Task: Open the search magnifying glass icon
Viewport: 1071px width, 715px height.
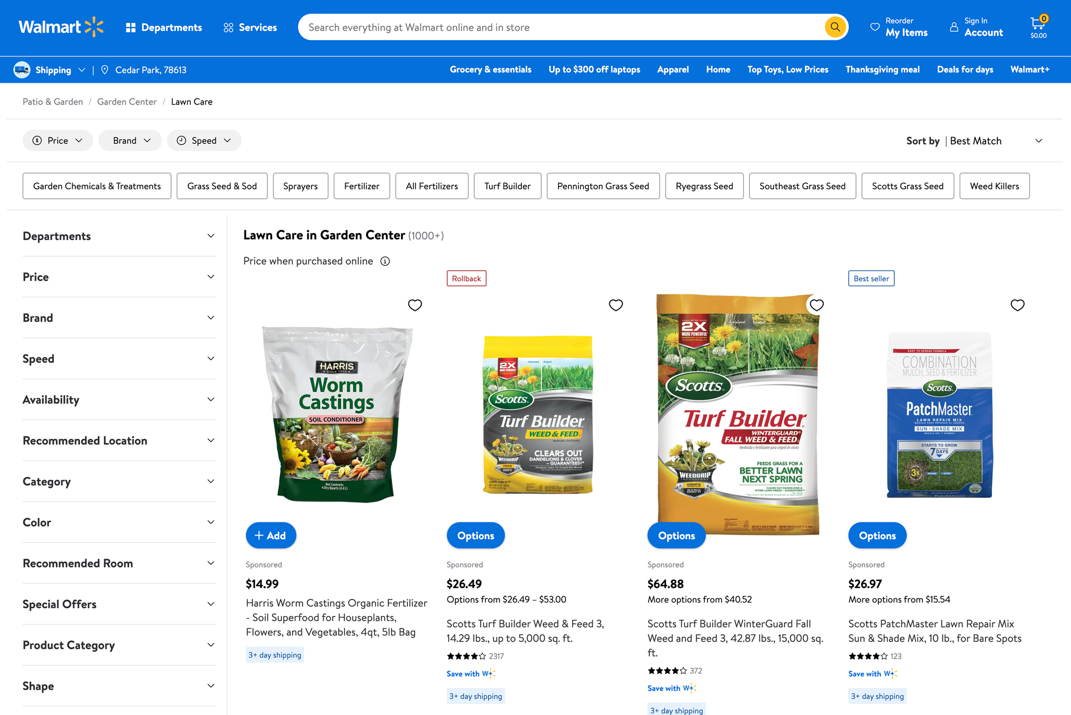Action: [835, 27]
